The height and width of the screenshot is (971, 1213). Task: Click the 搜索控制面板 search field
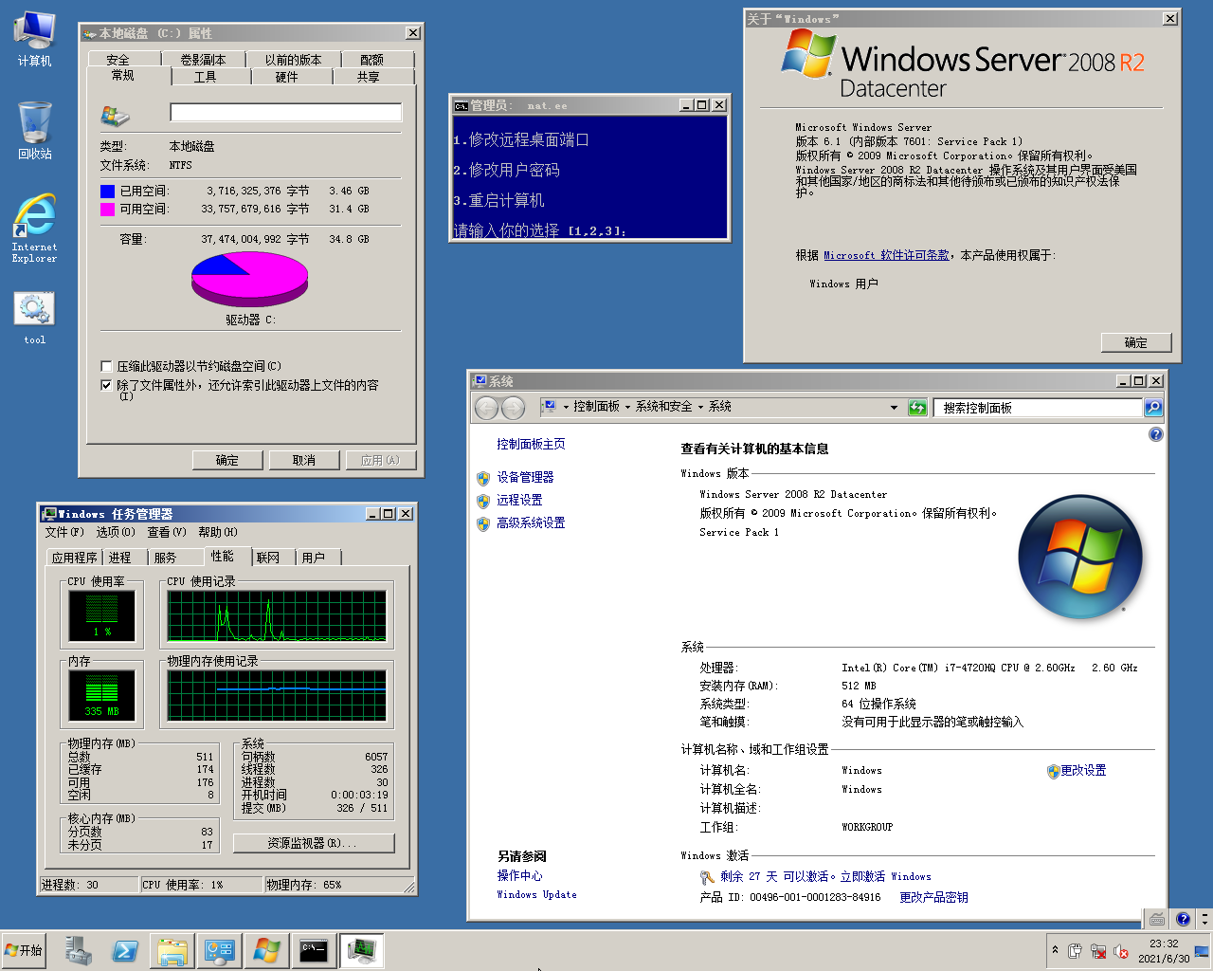tap(1038, 408)
